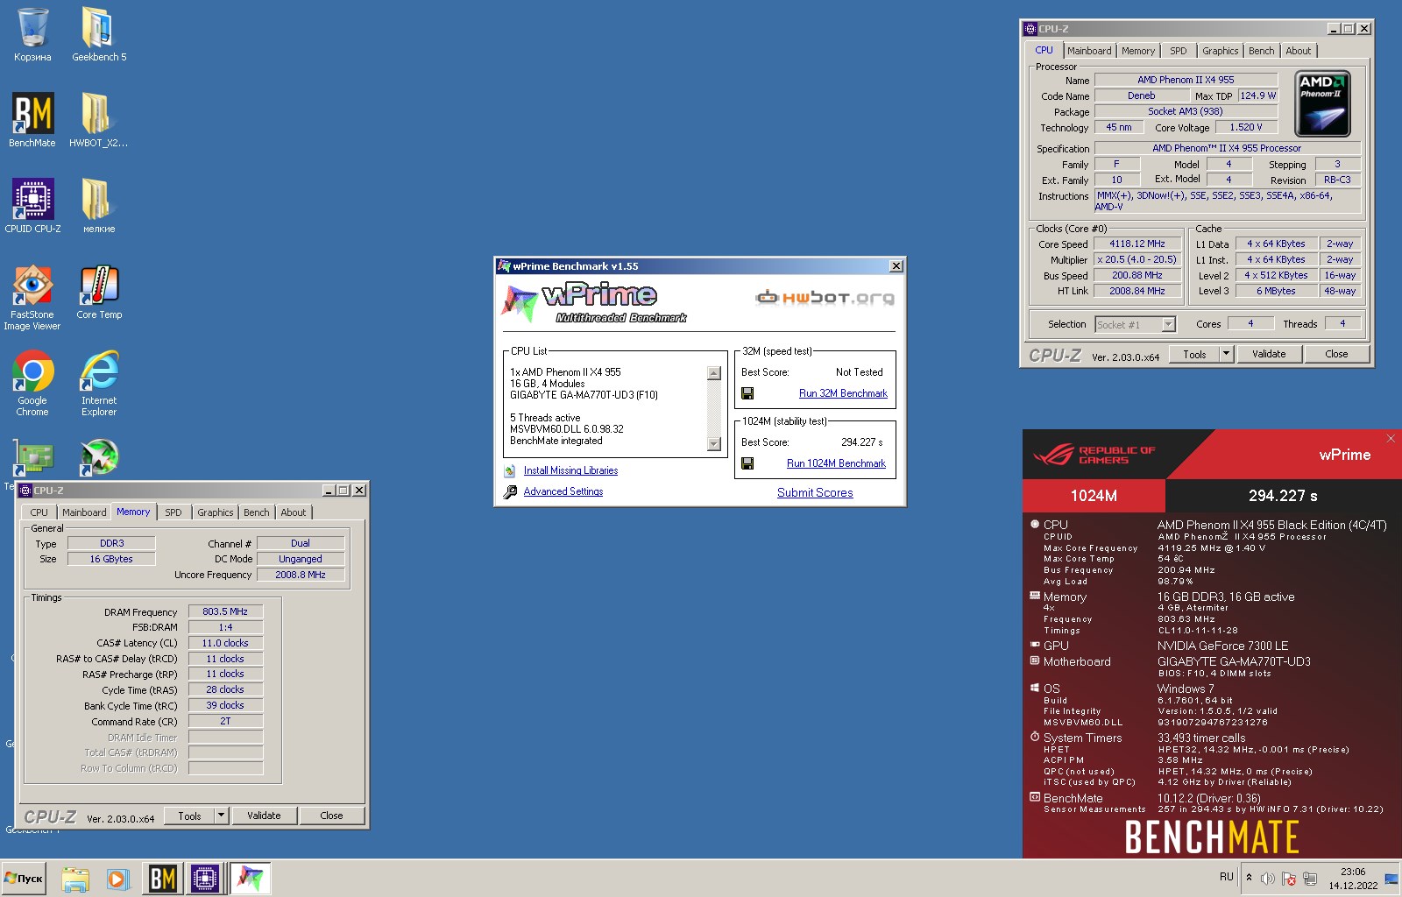Open Bench tab in top-right CPU-Z
This screenshot has width=1402, height=897.
(x=1262, y=51)
